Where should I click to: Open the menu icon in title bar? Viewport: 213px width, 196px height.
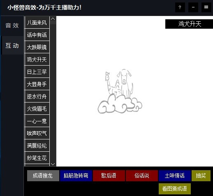click(206, 7)
